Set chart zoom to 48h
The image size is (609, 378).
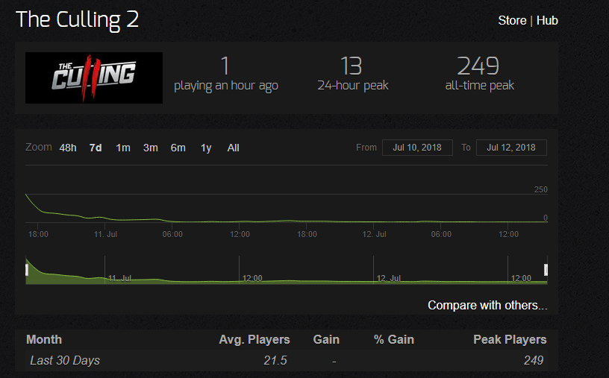[x=68, y=148]
